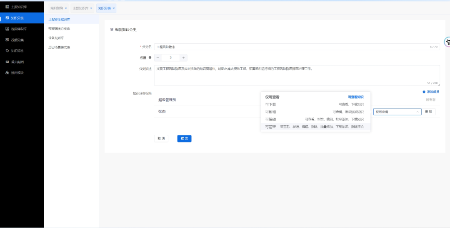The width and height of the screenshot is (450, 228).
Task: Click the 提交 button
Action: (184, 138)
